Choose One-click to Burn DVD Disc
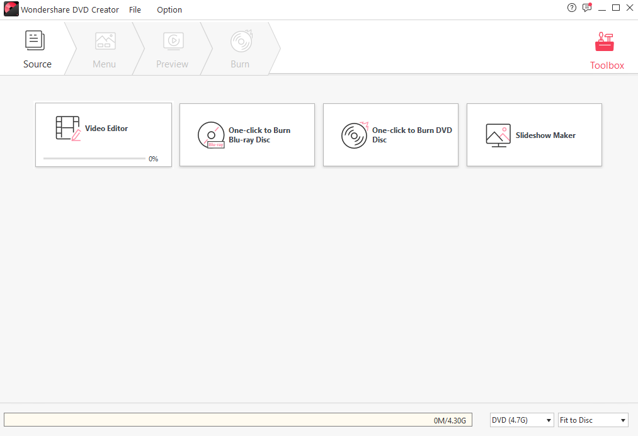The width and height of the screenshot is (638, 436). pyautogui.click(x=412, y=135)
